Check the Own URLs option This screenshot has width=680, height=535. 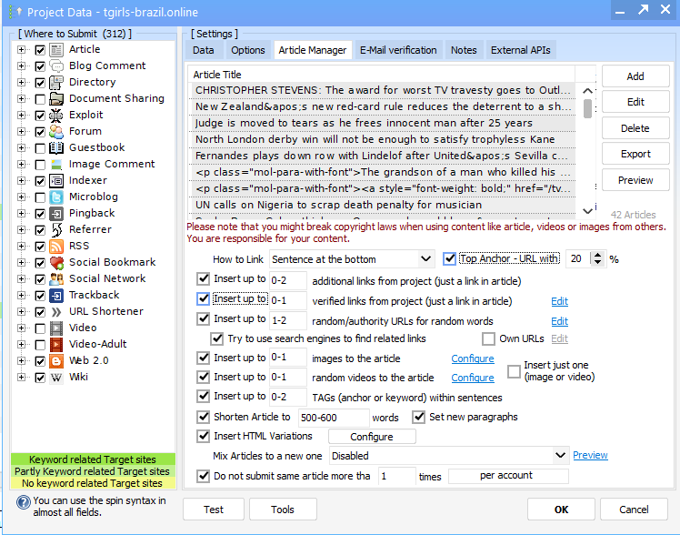pos(488,338)
